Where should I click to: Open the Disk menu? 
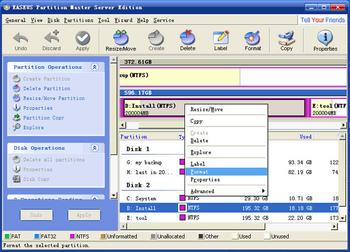pos(53,20)
